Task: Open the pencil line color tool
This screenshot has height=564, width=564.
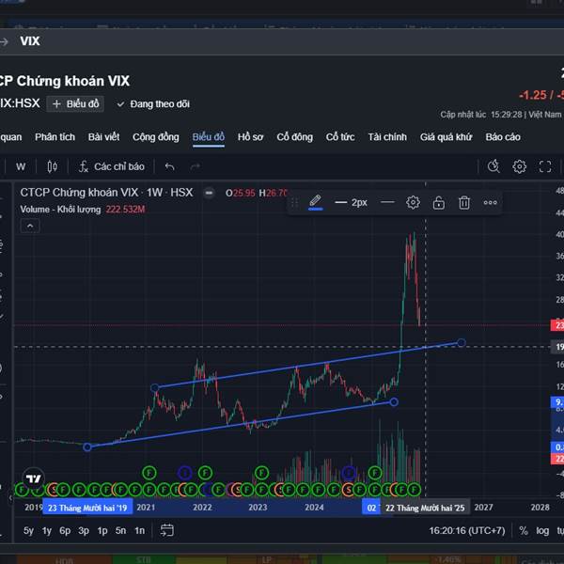Action: 316,202
